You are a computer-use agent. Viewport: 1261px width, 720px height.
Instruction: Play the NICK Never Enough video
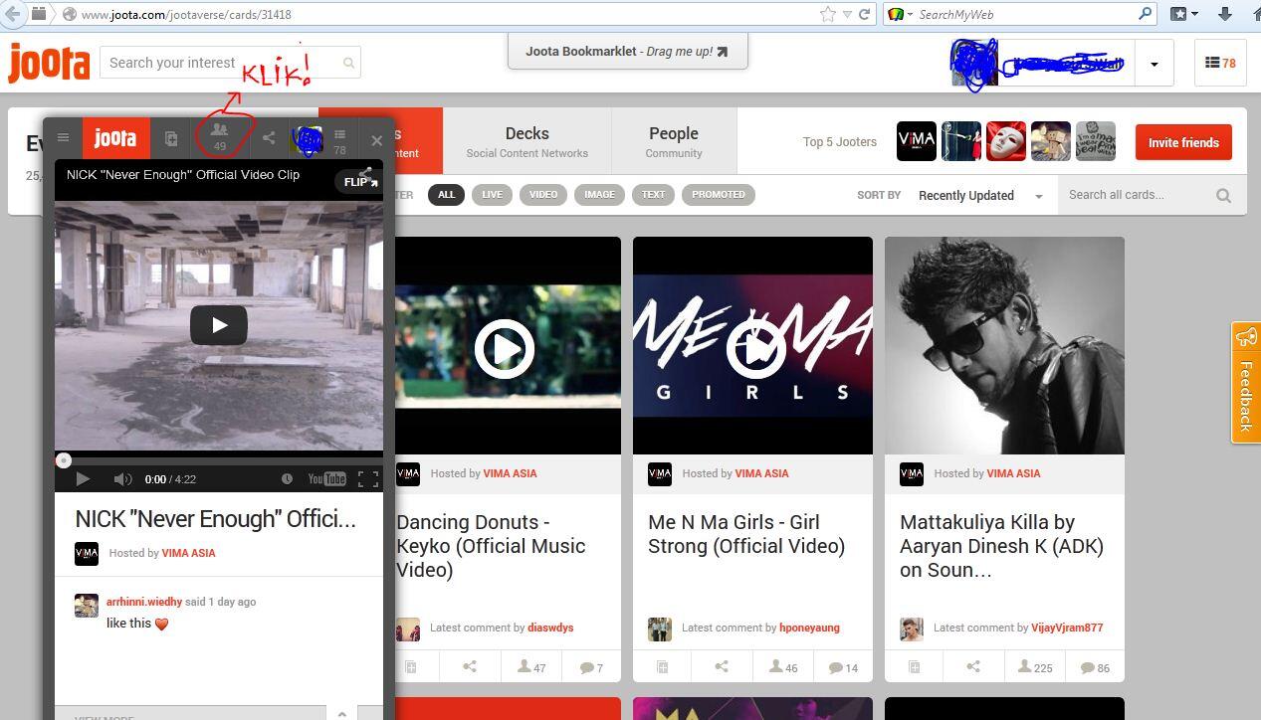click(x=219, y=325)
